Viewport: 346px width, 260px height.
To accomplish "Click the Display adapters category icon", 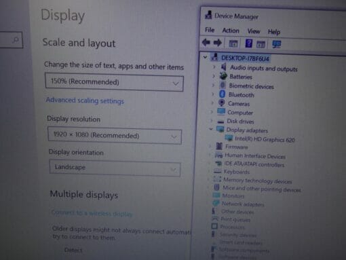I will [220, 130].
